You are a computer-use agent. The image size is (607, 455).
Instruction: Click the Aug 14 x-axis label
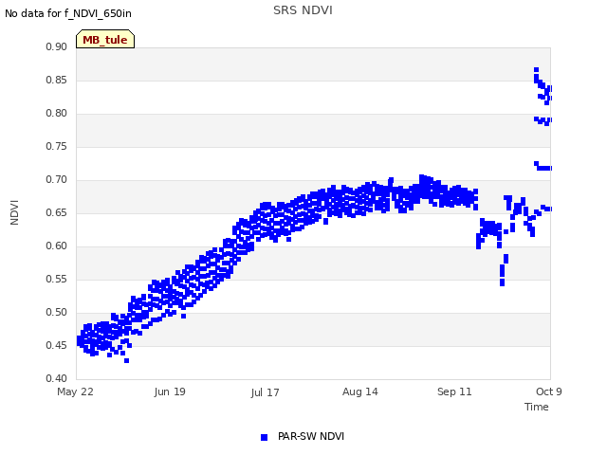click(360, 391)
